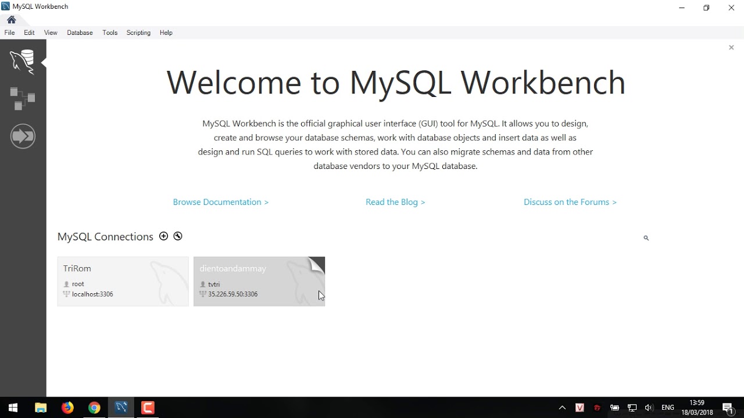Viewport: 744px width, 418px height.
Task: Open the Windows Start menu
Action: (13, 408)
